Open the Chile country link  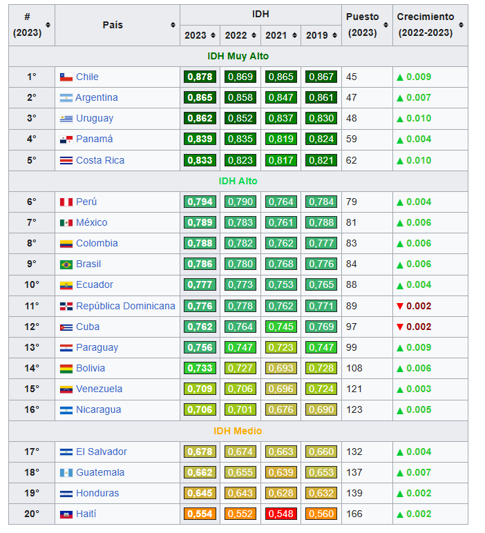click(87, 77)
